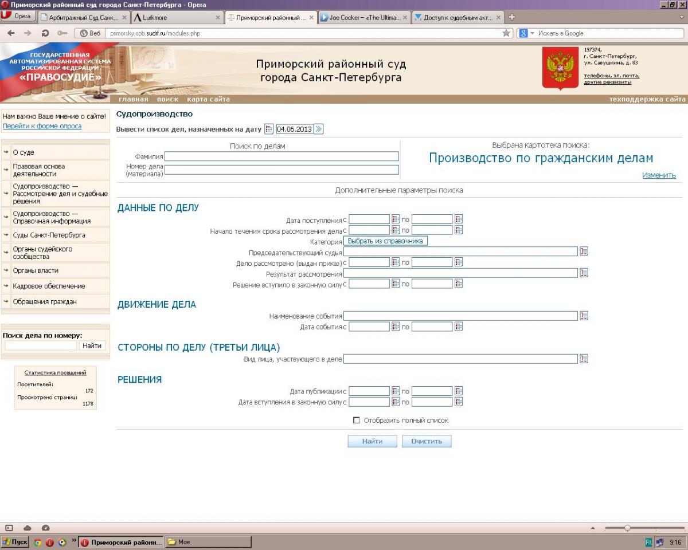The width and height of the screenshot is (688, 550).
Task: Click the go arrow after date 04.06.2013
Action: [x=319, y=129]
